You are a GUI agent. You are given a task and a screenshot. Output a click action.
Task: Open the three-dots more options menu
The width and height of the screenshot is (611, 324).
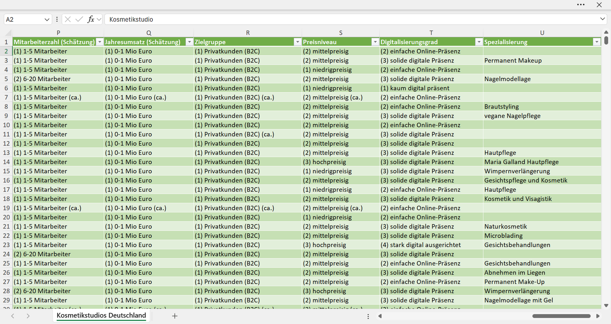coord(581,5)
